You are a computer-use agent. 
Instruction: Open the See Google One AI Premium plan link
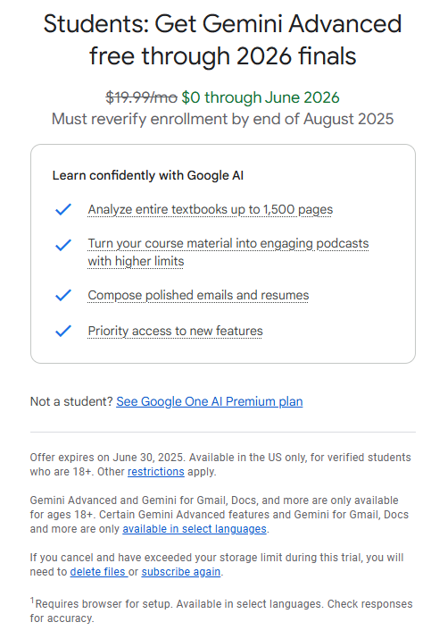pos(209,402)
